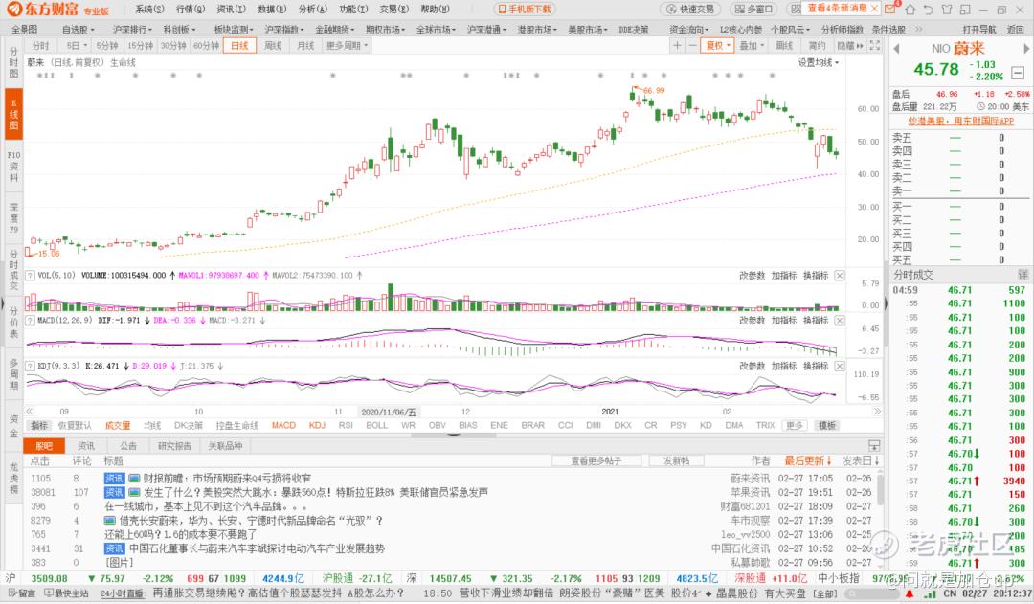This screenshot has width=1034, height=604.
Task: Expand the 资金流向 dropdown menu
Action: click(689, 30)
